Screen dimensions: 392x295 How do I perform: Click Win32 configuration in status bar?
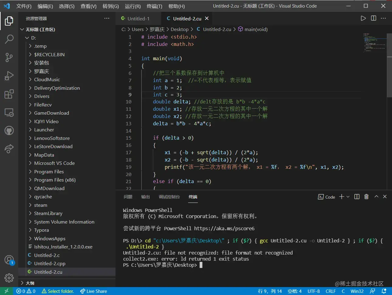(x=357, y=291)
